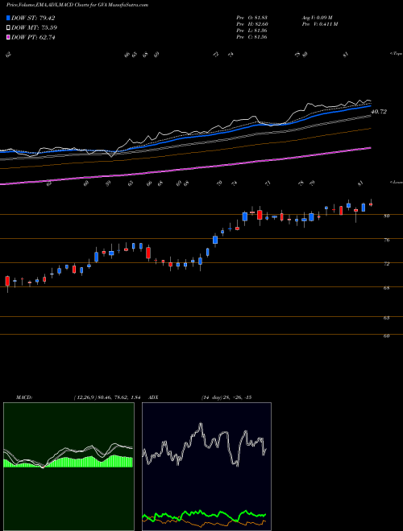Click the Lows marker label at right edge
The height and width of the screenshot is (531, 403).
pyautogui.click(x=396, y=182)
